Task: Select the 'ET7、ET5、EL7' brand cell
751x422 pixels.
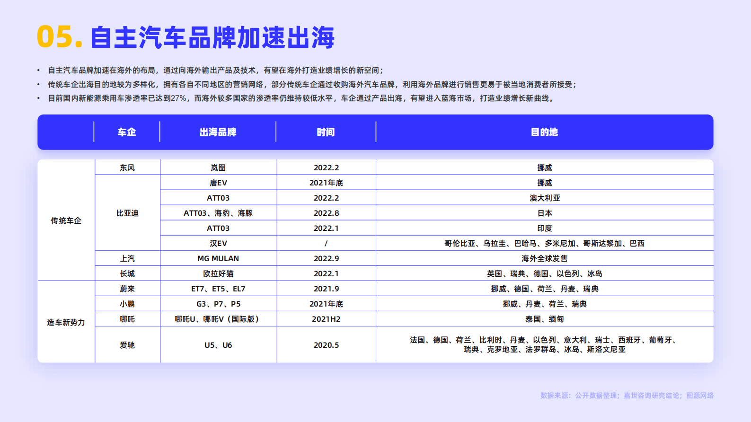Action: pyautogui.click(x=218, y=289)
